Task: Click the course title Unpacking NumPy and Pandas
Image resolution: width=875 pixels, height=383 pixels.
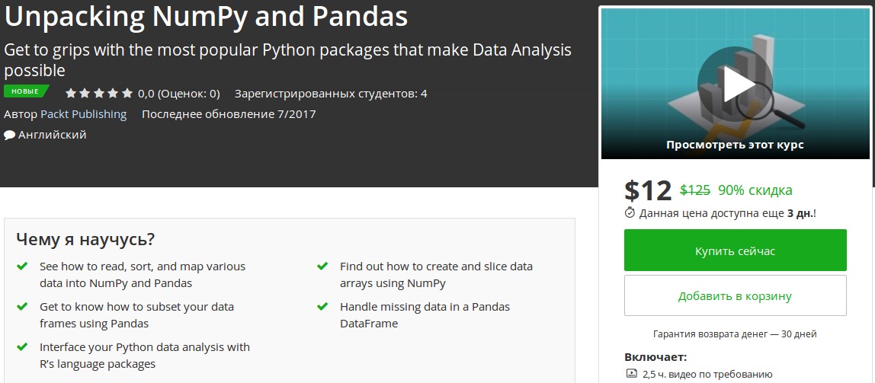Action: coord(204,15)
